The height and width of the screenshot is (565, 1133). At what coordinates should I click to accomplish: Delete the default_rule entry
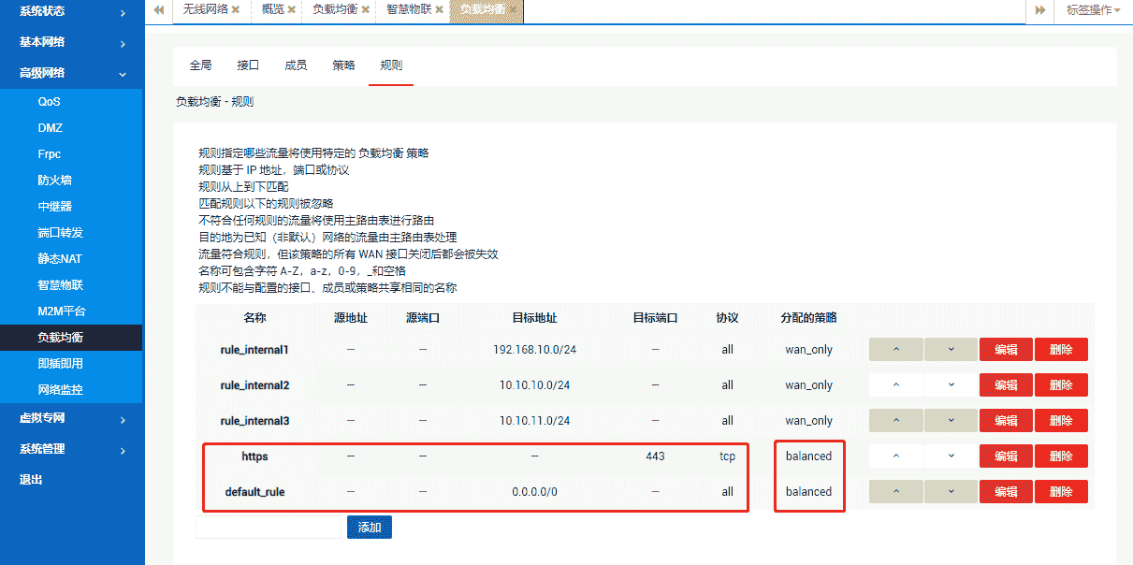point(1061,491)
